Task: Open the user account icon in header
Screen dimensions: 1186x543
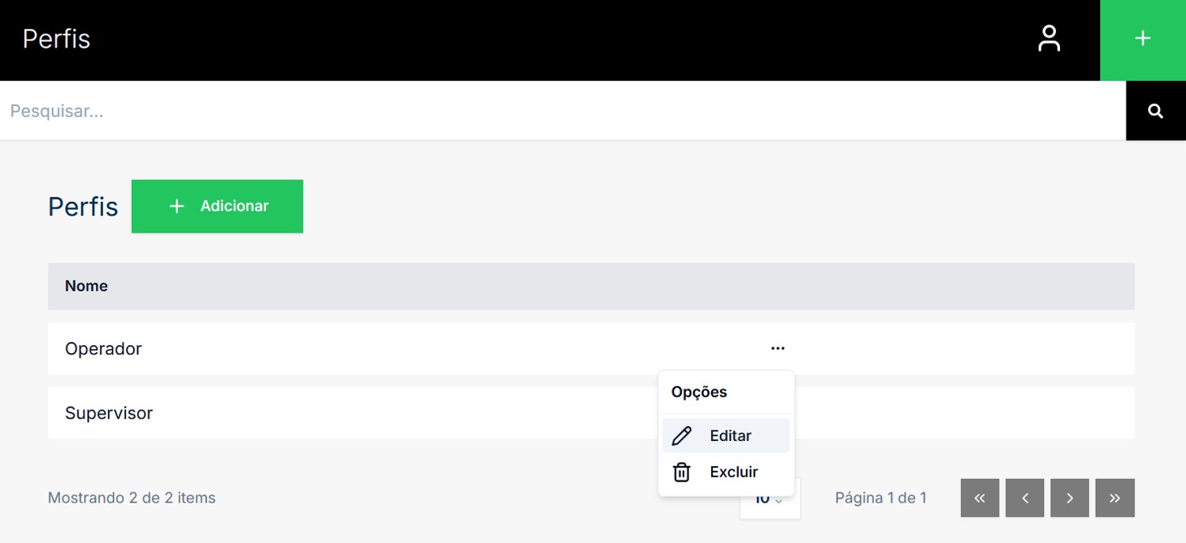Action: [1048, 39]
